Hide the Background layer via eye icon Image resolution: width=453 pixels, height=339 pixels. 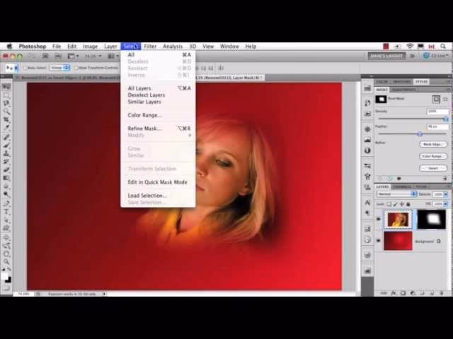(x=378, y=240)
